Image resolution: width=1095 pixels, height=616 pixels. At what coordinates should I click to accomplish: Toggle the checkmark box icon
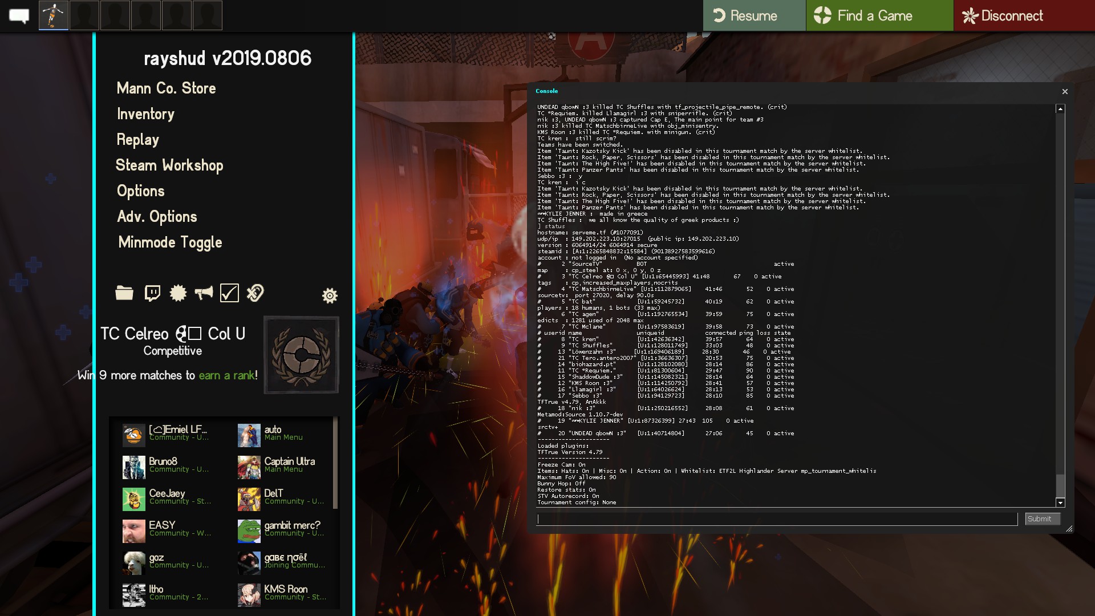229,293
